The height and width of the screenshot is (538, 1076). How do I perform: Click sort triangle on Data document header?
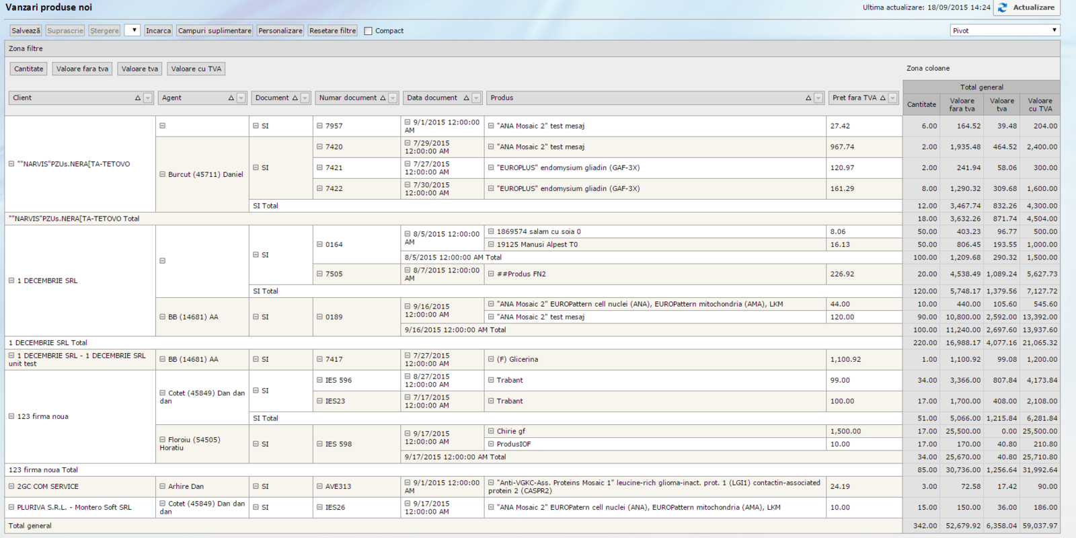[466, 98]
